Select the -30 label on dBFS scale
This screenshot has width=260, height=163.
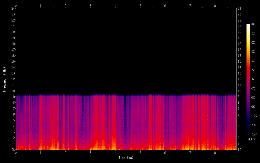(253, 52)
